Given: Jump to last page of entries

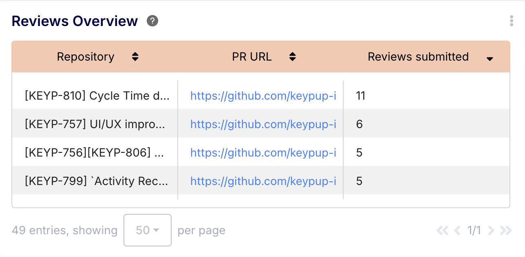Looking at the screenshot, I should click(x=506, y=231).
